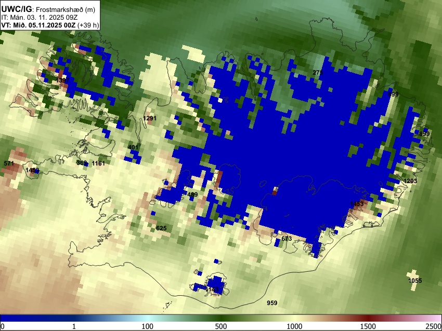
Task: Click the 0 tick label on the colour scale
Action: pos(3,326)
